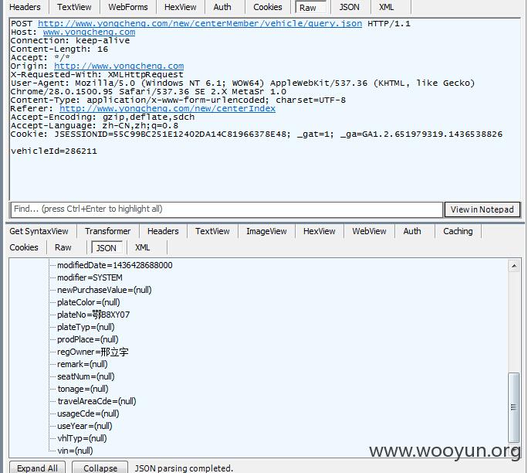Image resolution: width=528 pixels, height=473 pixels.
Task: Open the request Headers tab
Action: [25, 7]
